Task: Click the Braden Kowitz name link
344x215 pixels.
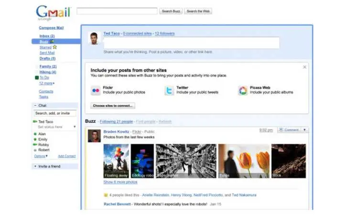Action: (116, 132)
